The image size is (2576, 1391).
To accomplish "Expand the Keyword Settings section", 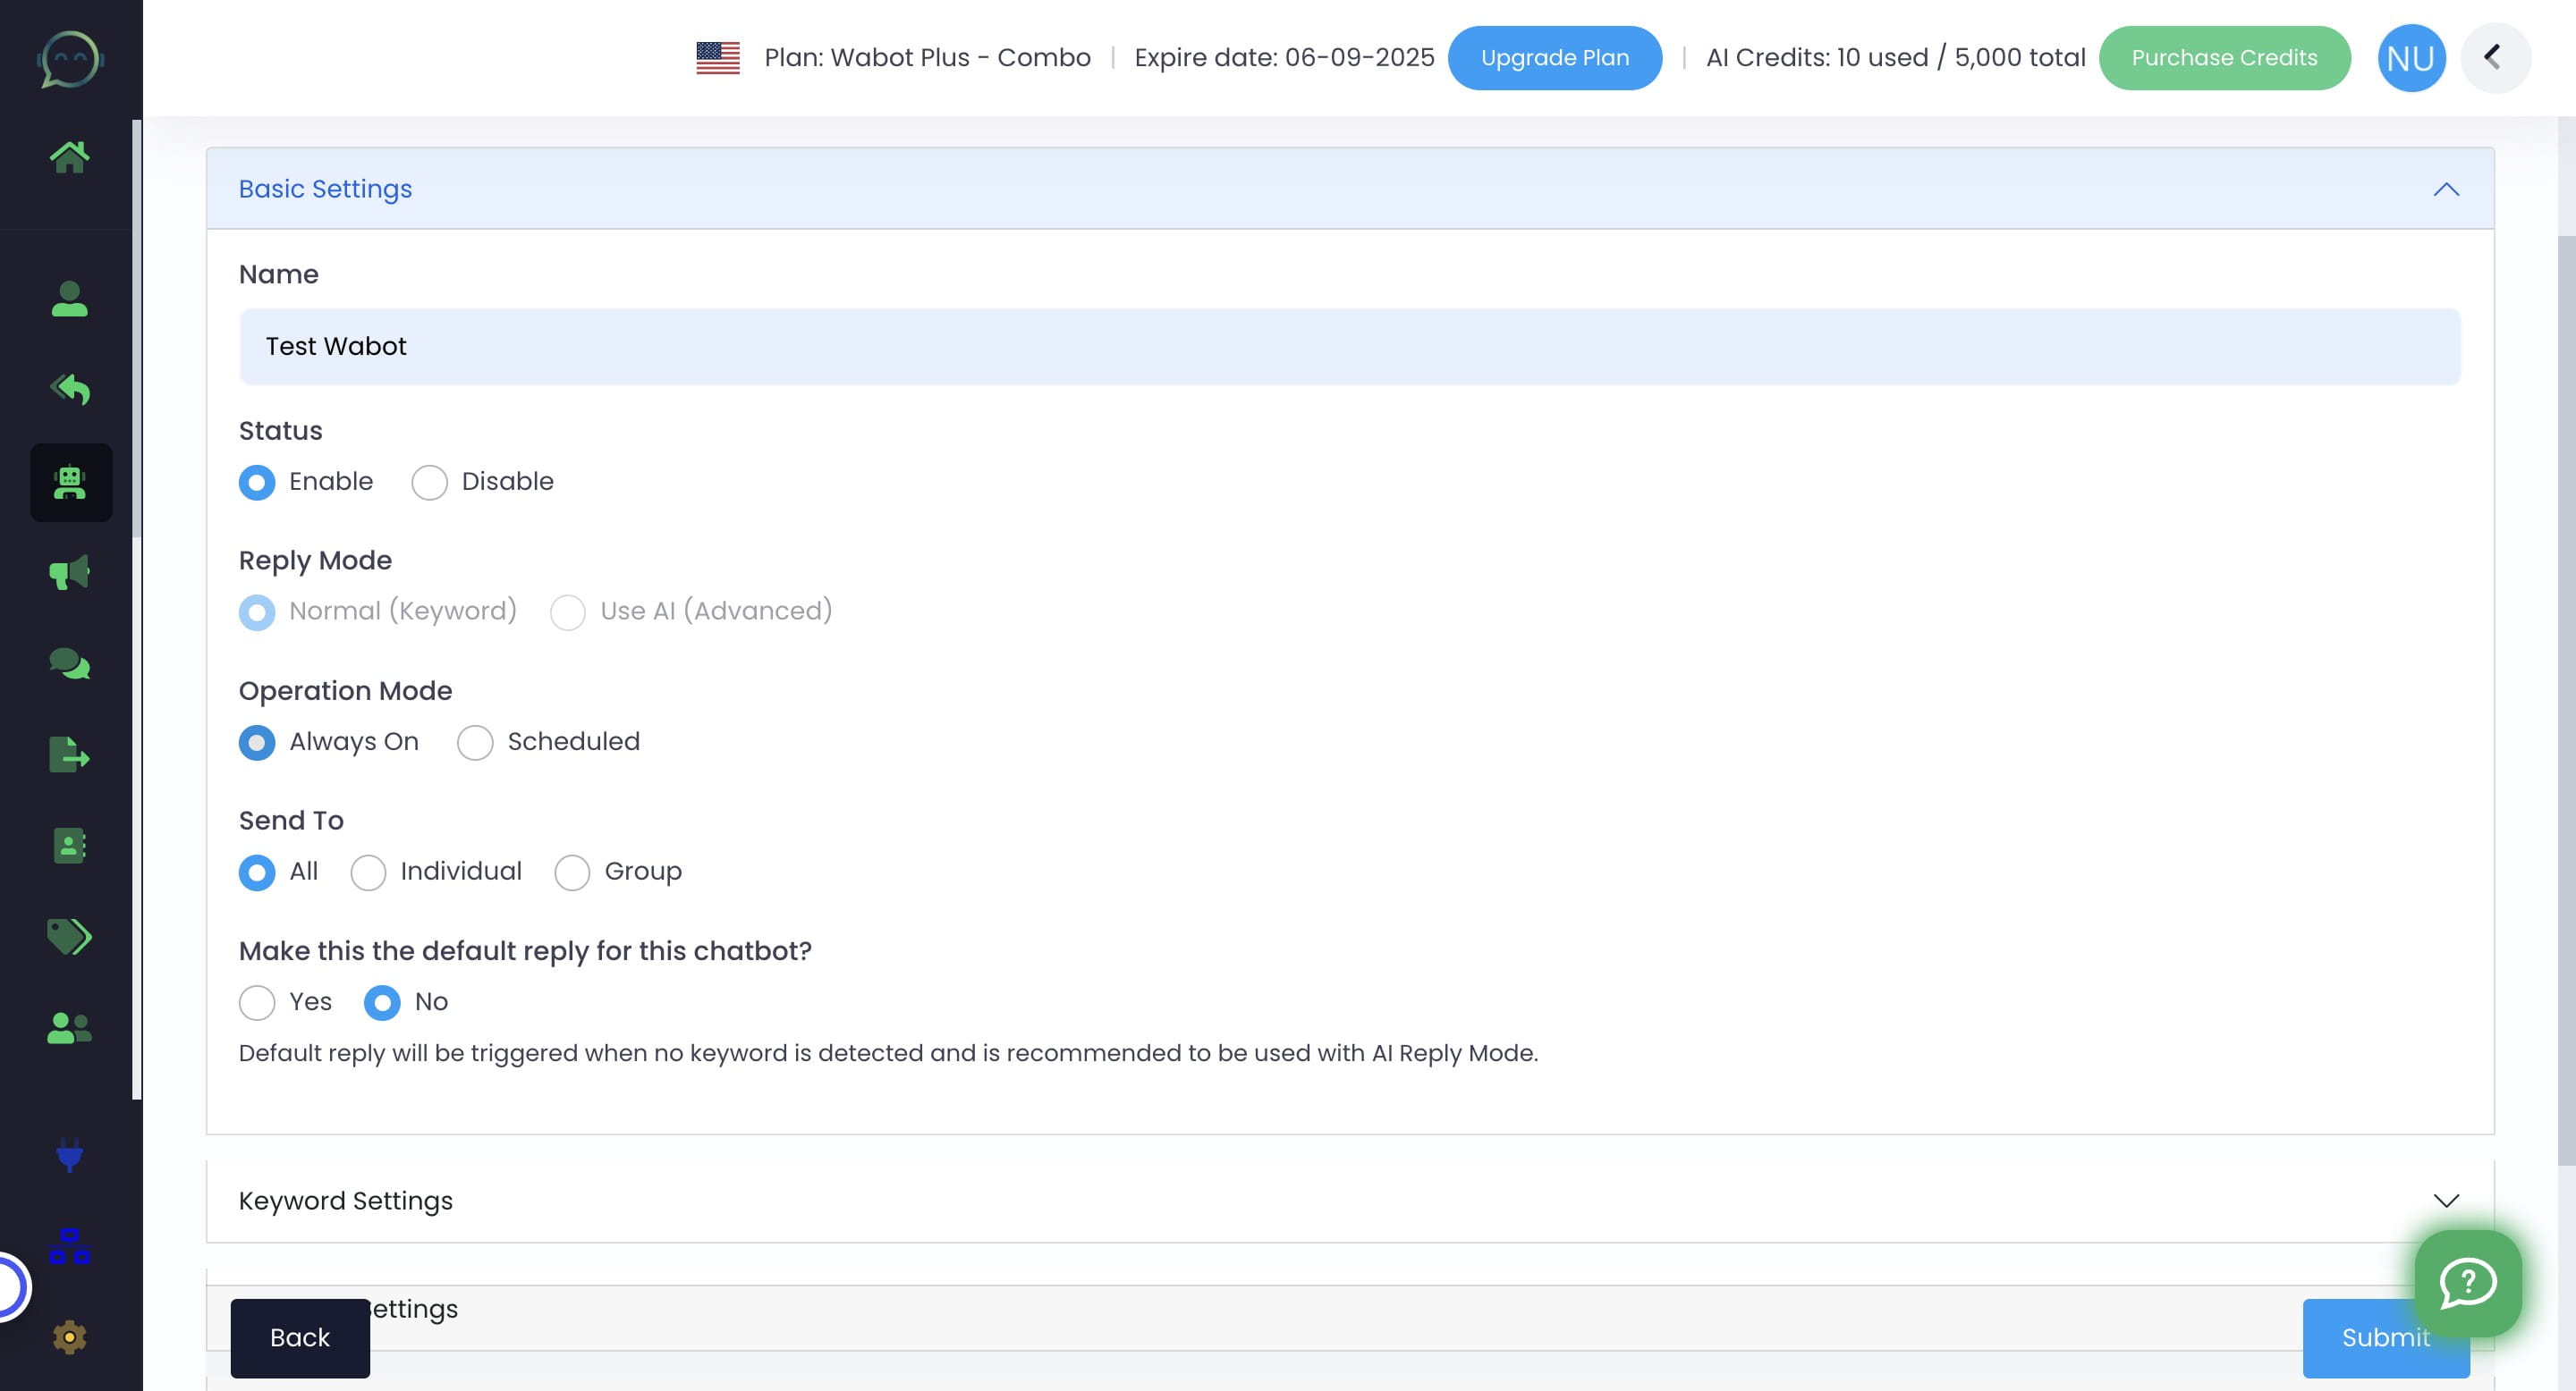I will [x=2447, y=1201].
